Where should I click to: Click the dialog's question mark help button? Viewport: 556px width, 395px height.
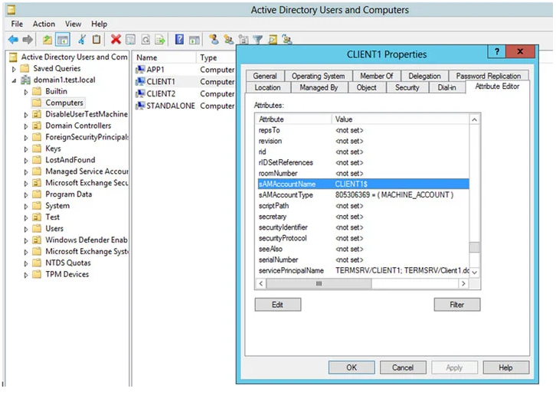pyautogui.click(x=497, y=52)
